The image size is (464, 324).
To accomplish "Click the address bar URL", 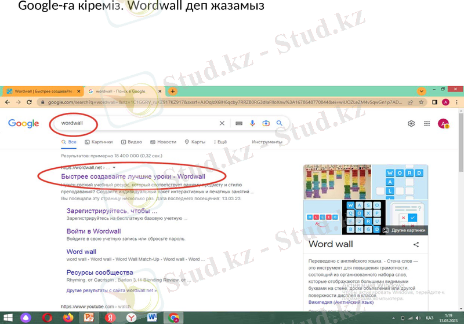I will [x=225, y=102].
